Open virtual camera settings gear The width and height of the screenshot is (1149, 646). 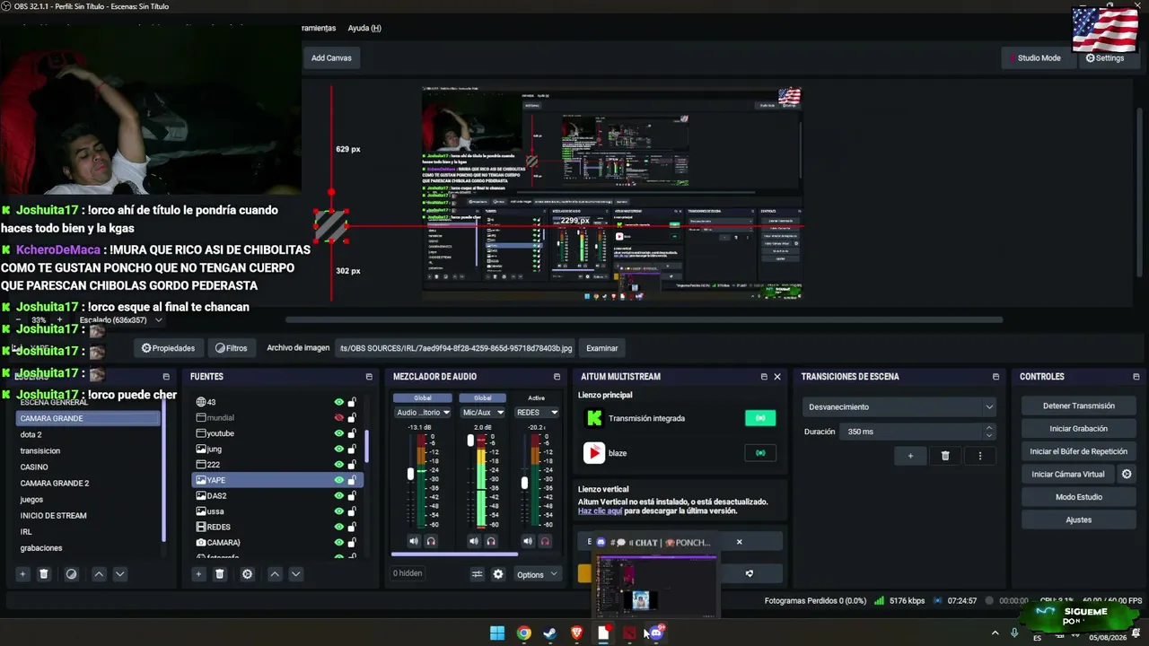pyautogui.click(x=1127, y=474)
